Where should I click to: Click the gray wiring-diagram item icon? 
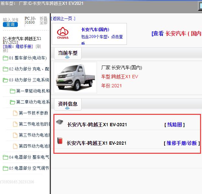click(60, 122)
